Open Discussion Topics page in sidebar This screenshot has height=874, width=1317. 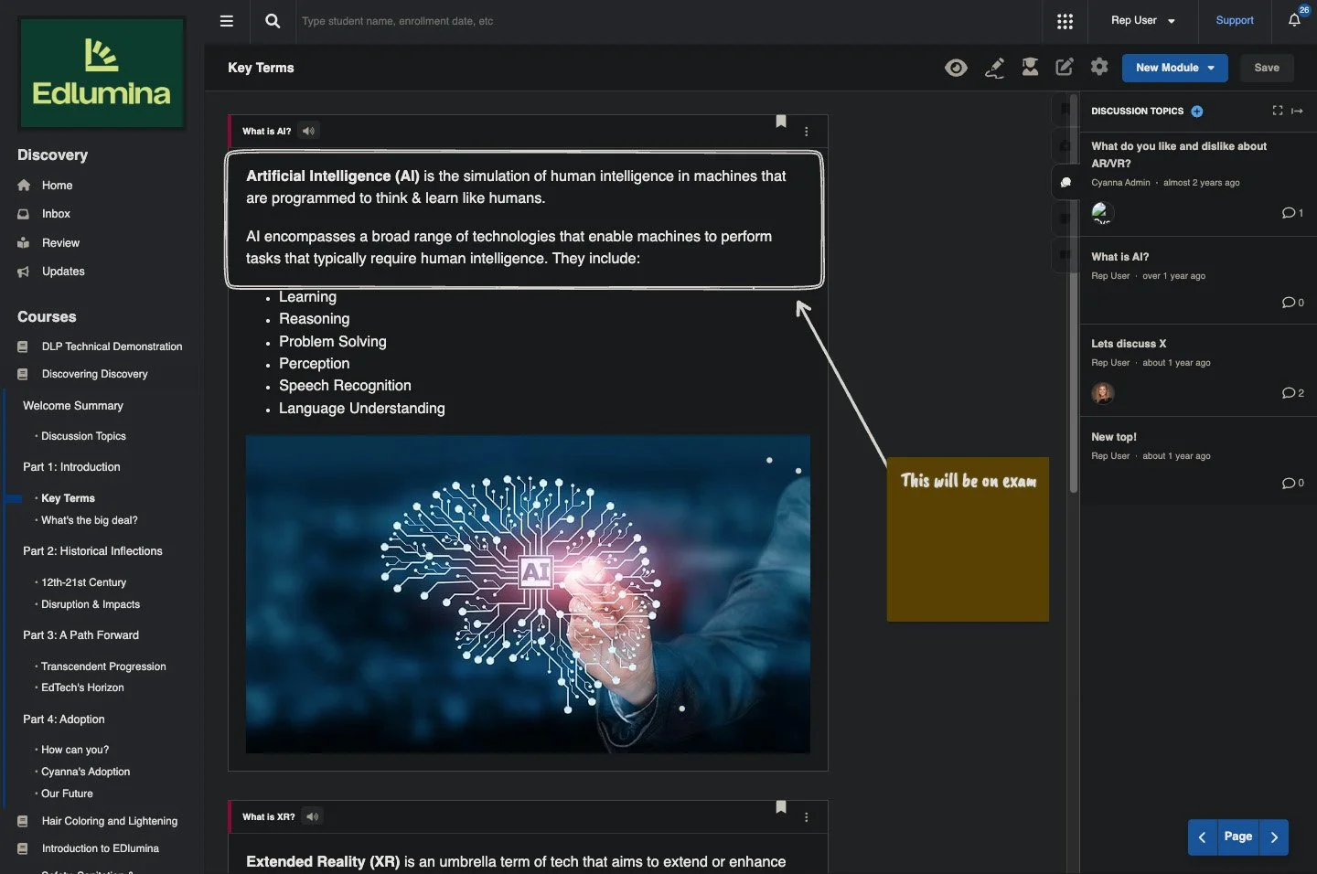pyautogui.click(x=83, y=436)
